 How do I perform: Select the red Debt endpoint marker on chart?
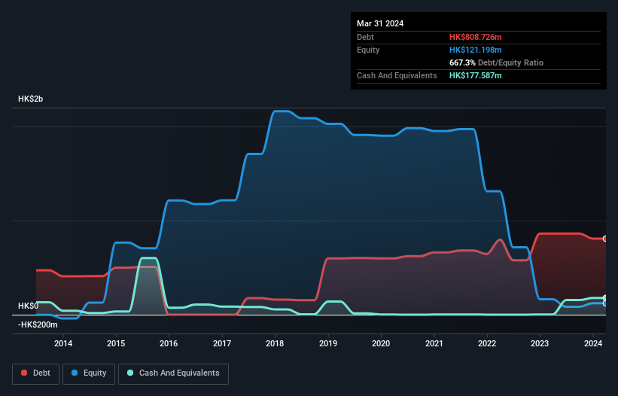tap(605, 239)
